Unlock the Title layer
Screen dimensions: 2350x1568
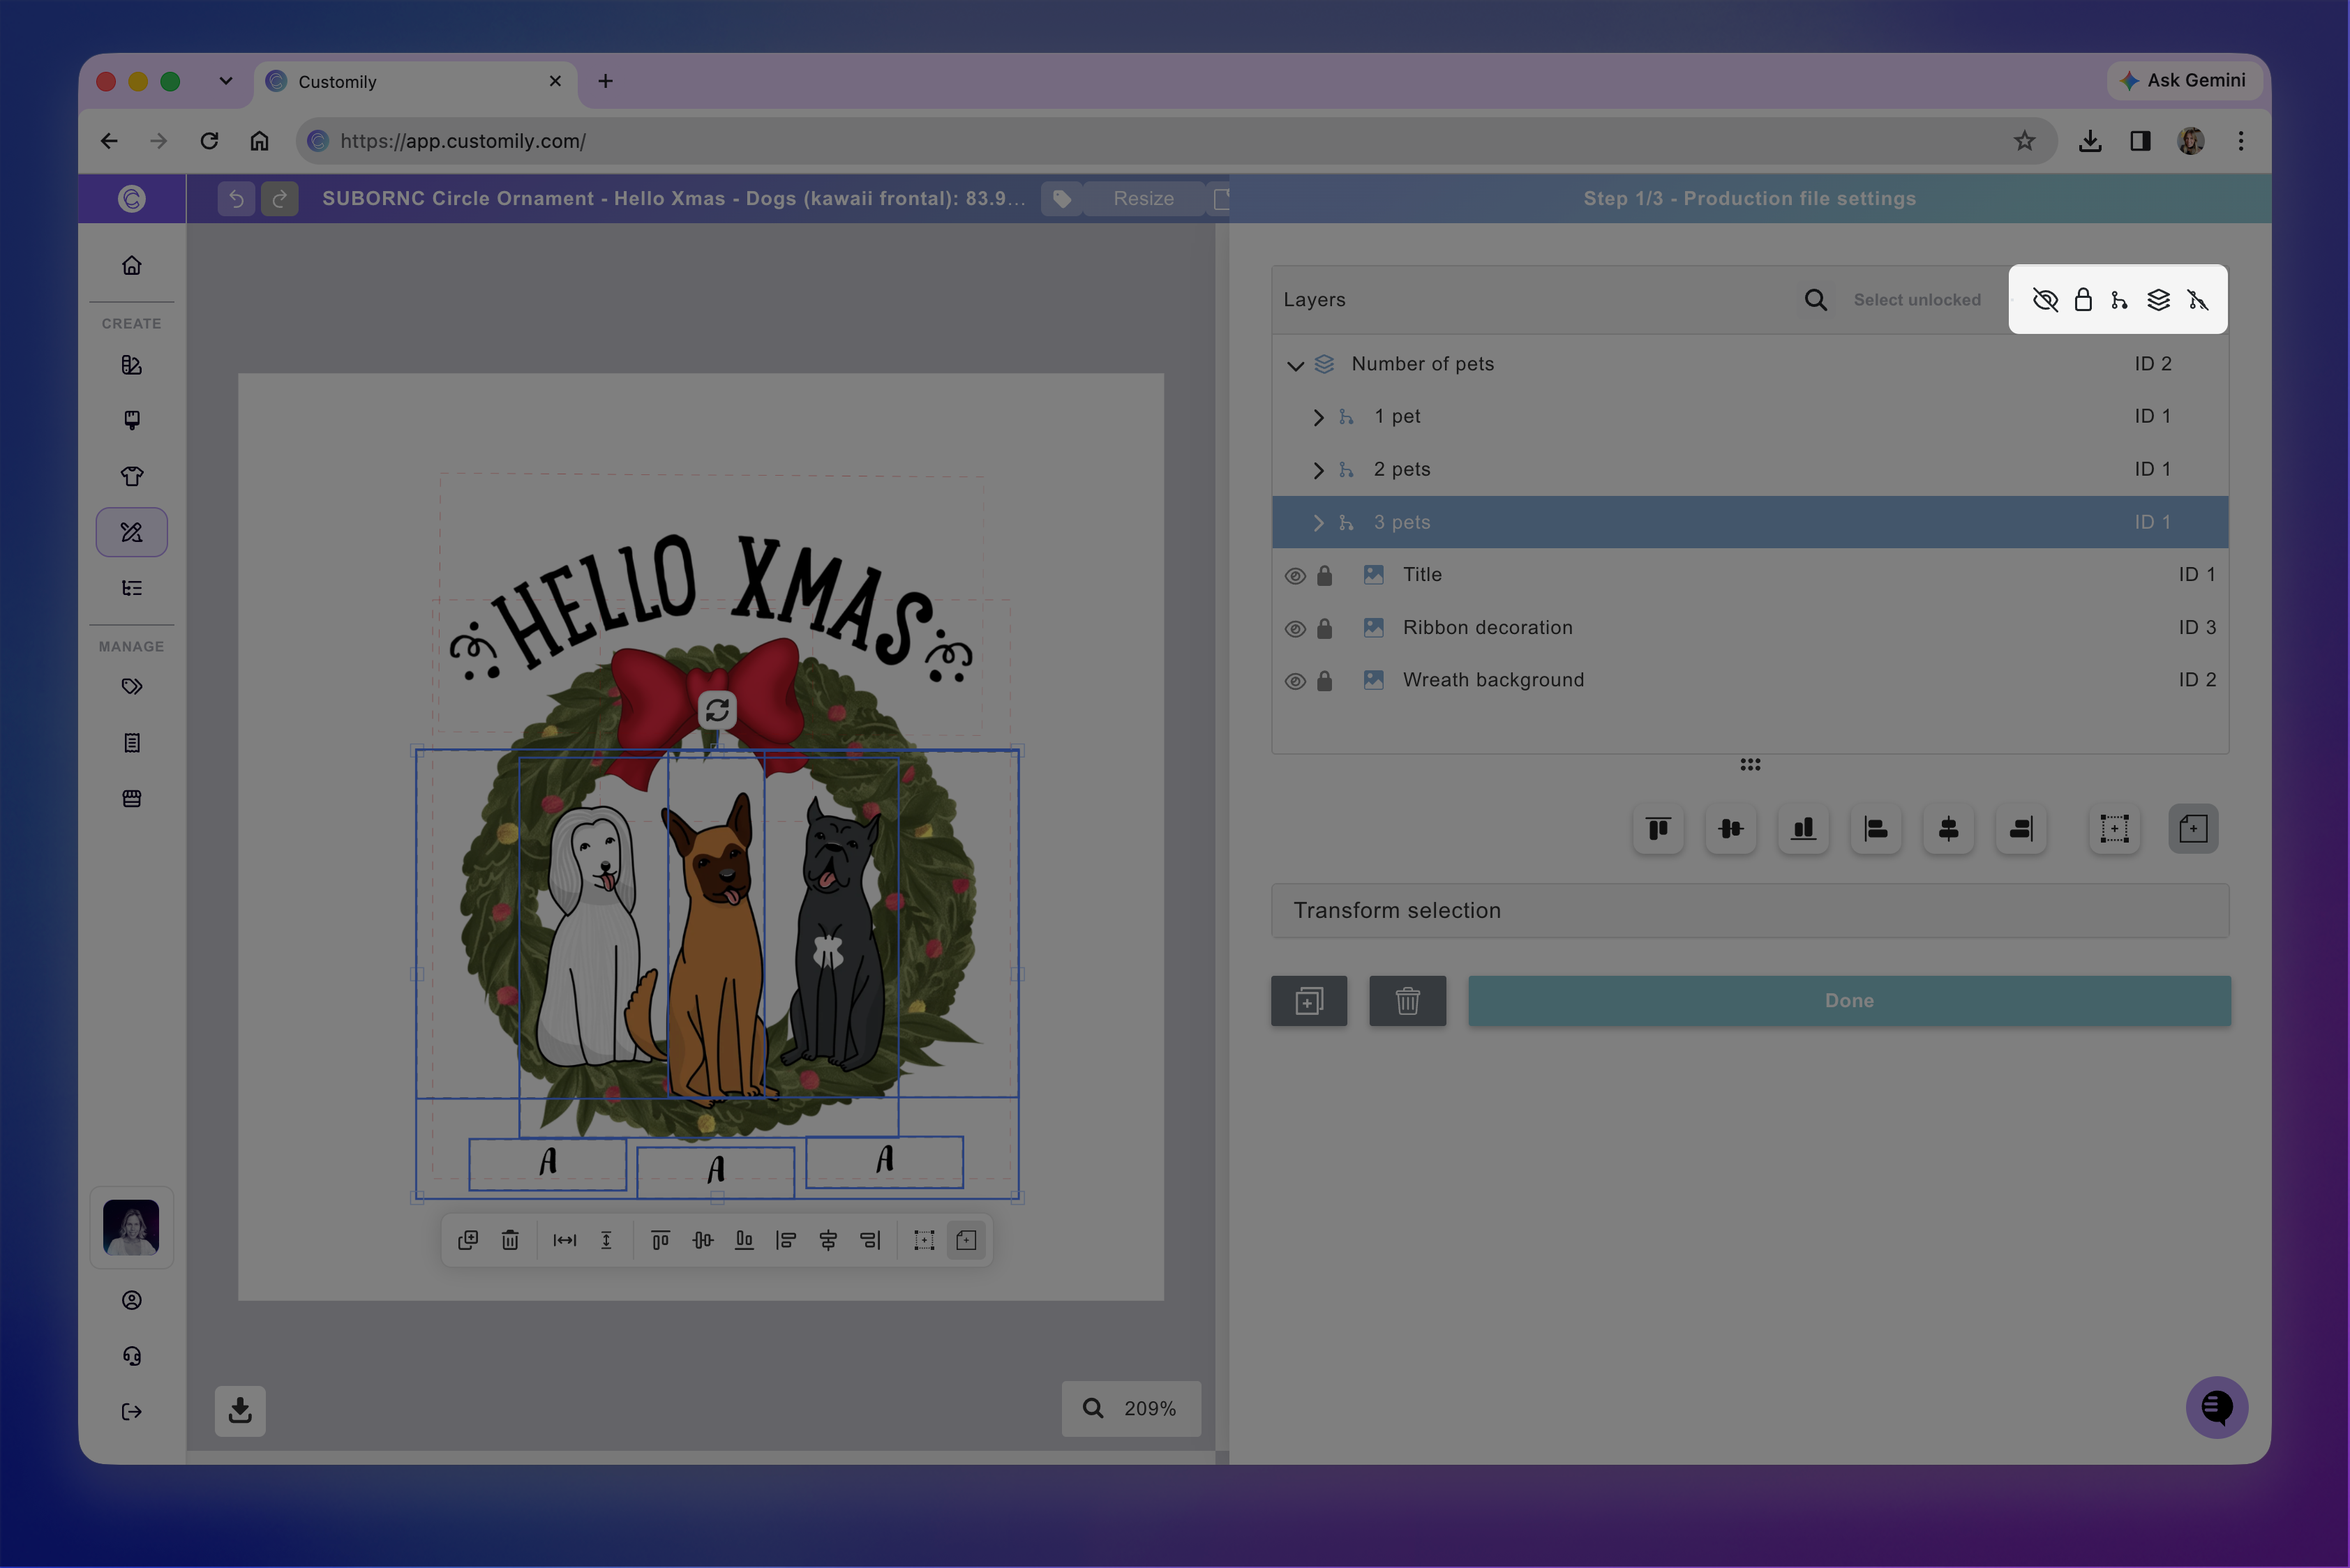coord(1324,575)
